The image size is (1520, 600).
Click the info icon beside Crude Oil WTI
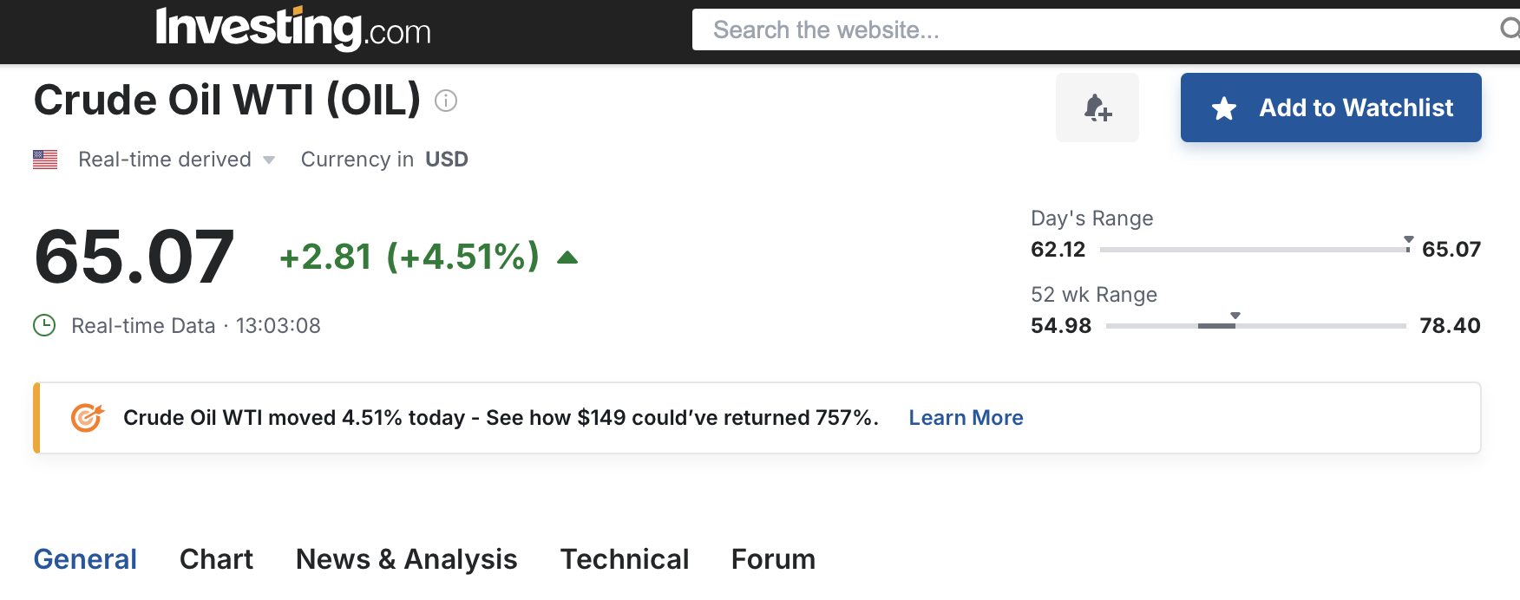pos(446,101)
